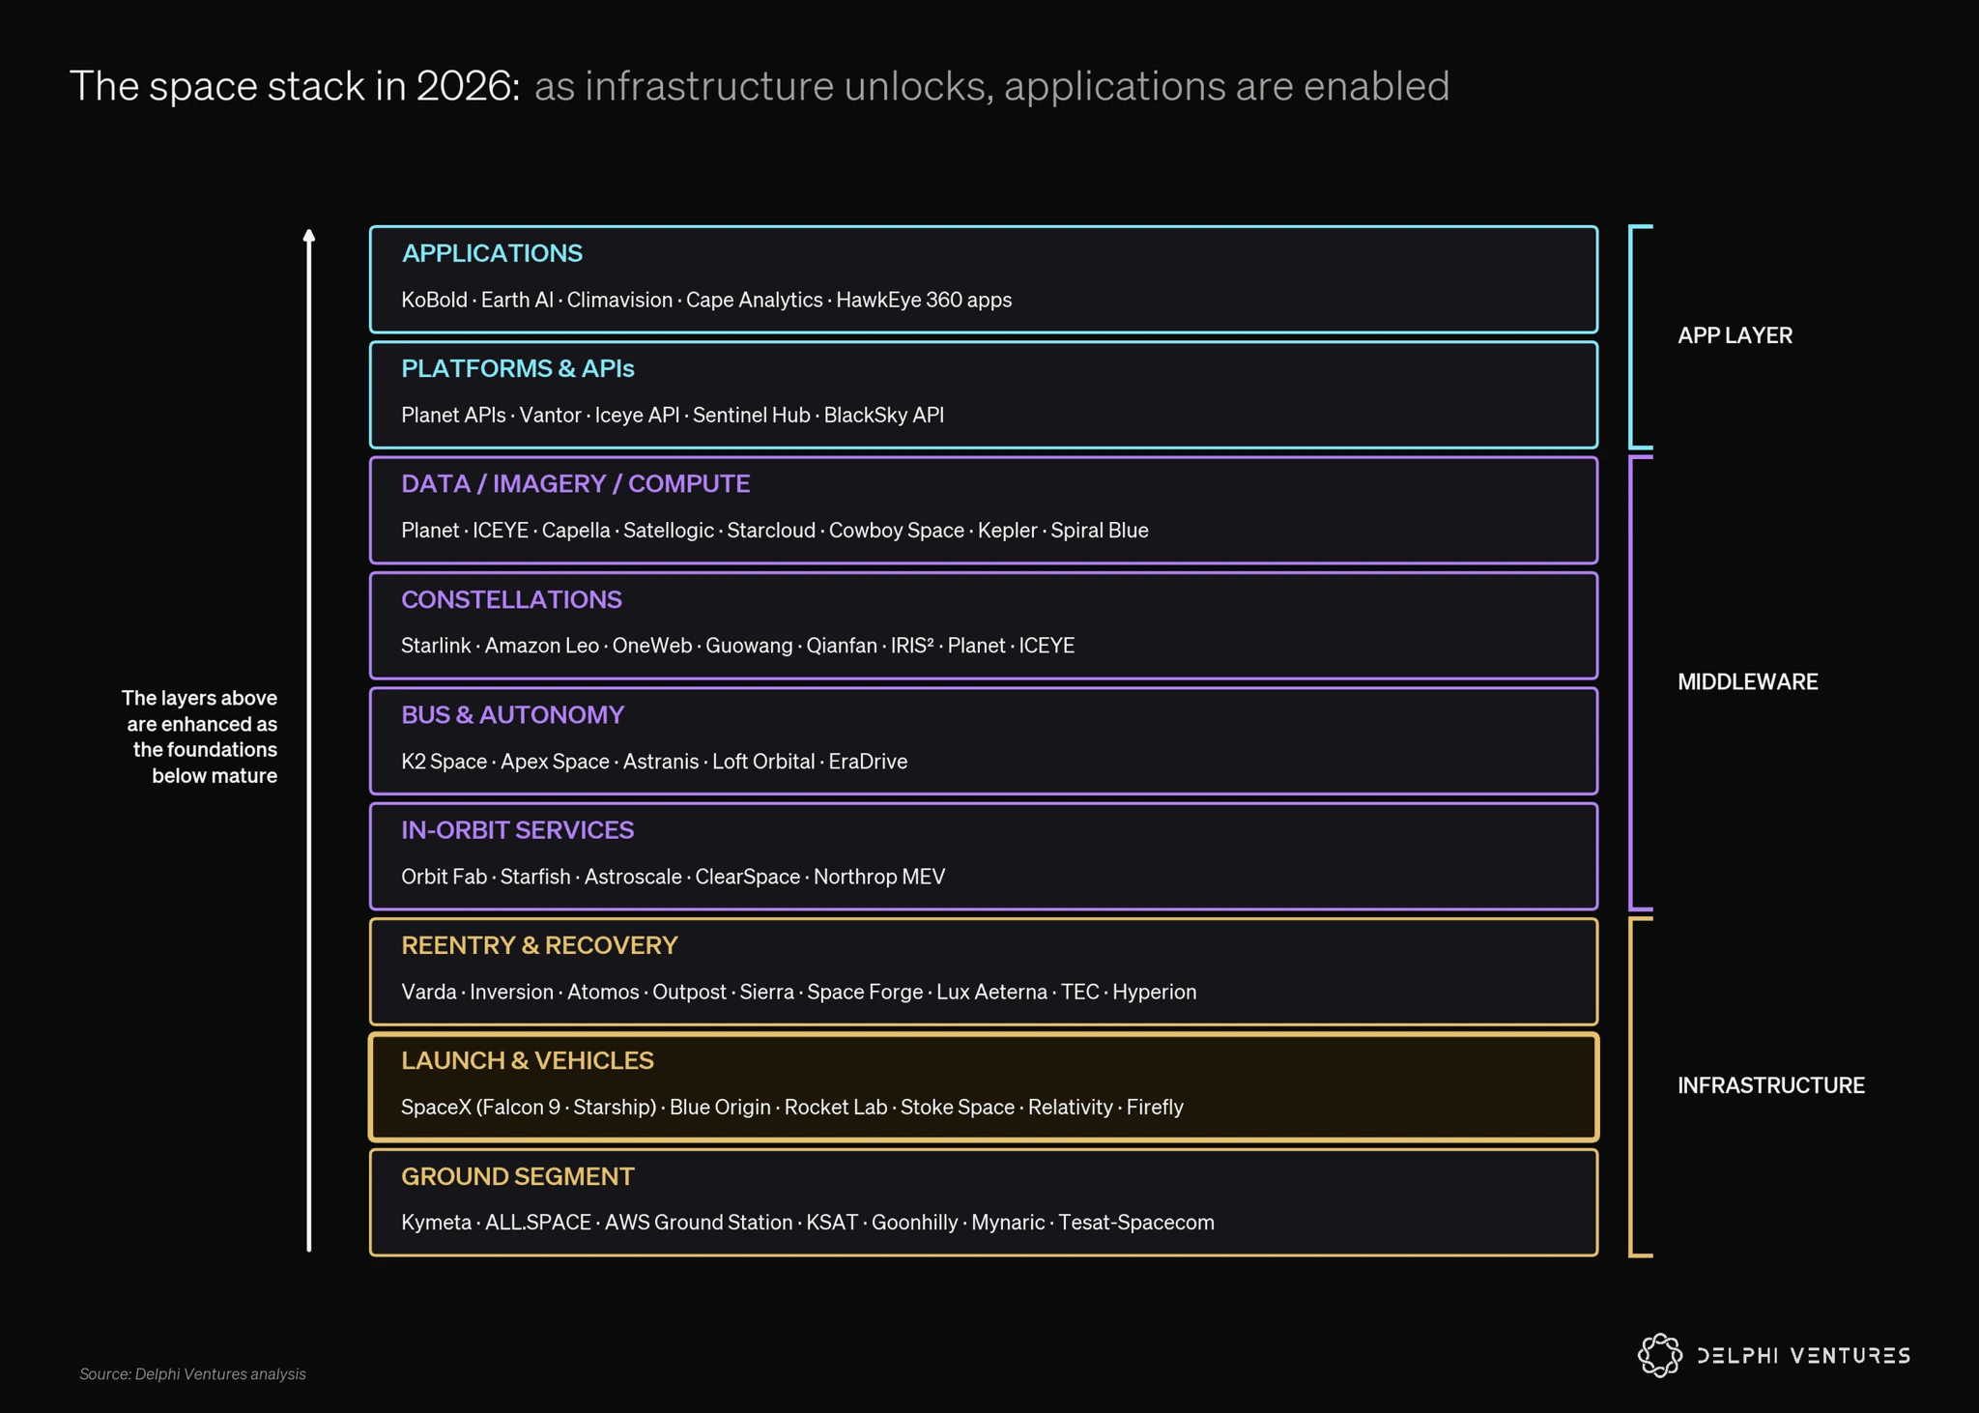The image size is (1979, 1413).
Task: Click the 'MIDDLEWARE' bracket label
Action: [1748, 682]
